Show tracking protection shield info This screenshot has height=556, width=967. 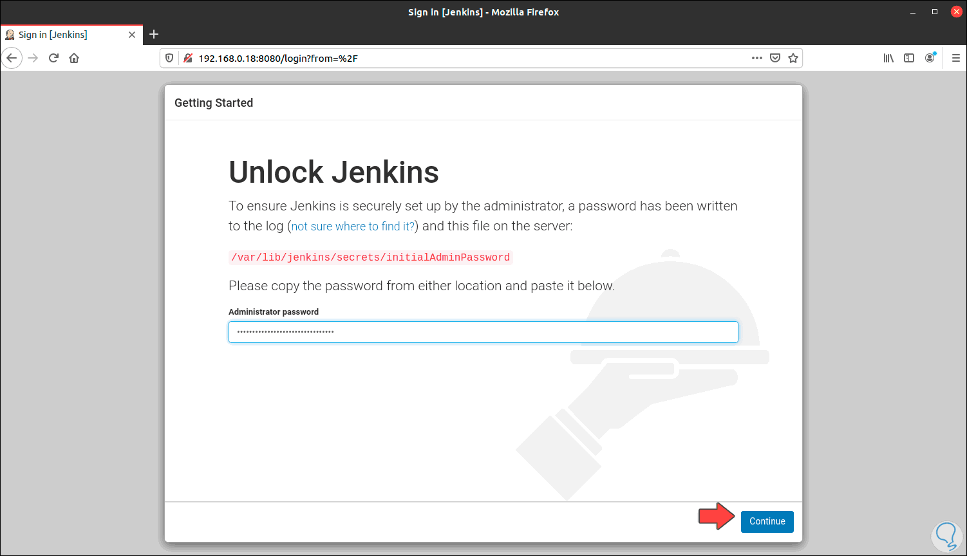click(169, 58)
